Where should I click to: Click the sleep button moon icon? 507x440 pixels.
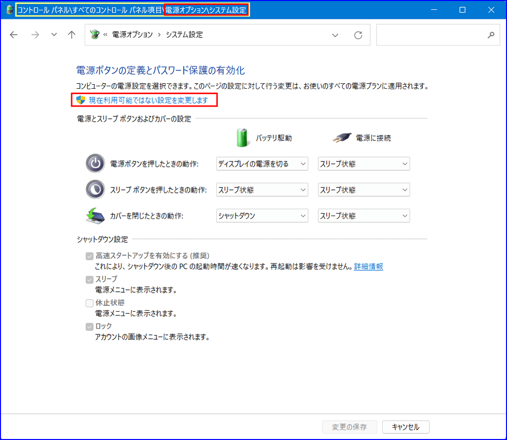95,189
